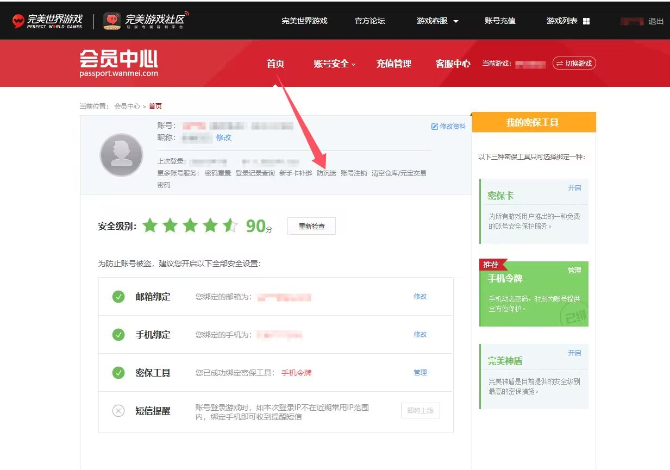Click the 推荐 ribbon badge on 手机令牌
The height and width of the screenshot is (470, 670).
[x=492, y=265]
